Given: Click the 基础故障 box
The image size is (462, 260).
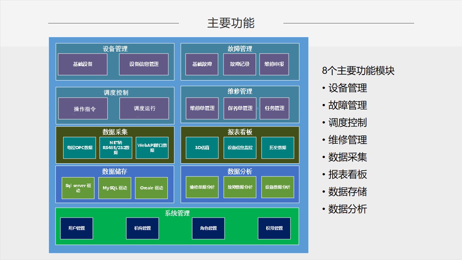Looking at the screenshot, I should tap(202, 64).
